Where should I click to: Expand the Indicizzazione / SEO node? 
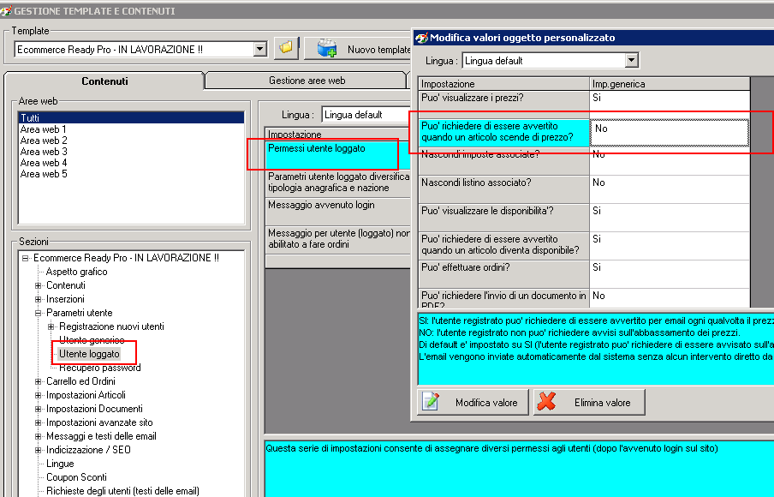pyautogui.click(x=38, y=450)
